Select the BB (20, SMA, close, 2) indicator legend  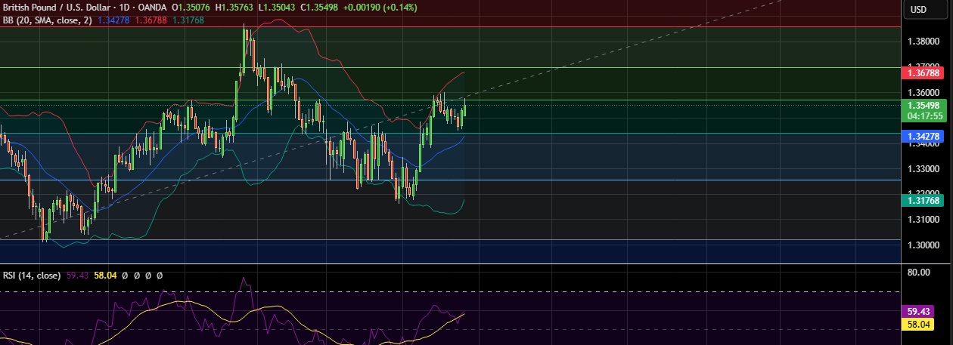point(47,20)
